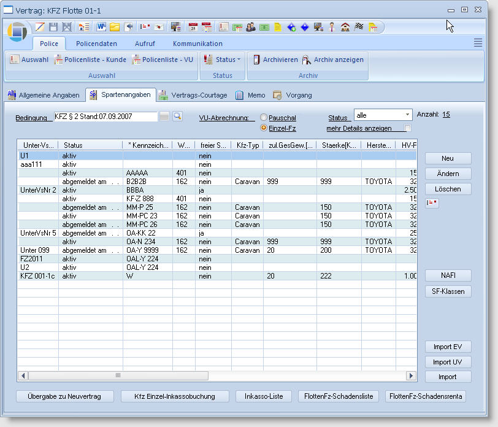Click the checkered flag toolbar icon
498x427 pixels.
(359, 27)
